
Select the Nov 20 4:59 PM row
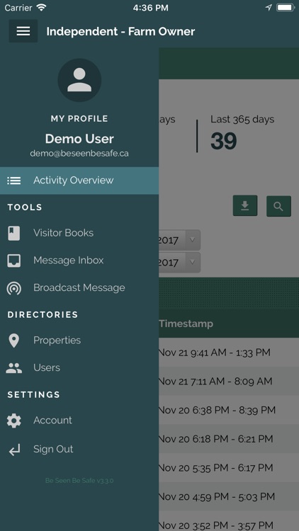pyautogui.click(x=229, y=496)
